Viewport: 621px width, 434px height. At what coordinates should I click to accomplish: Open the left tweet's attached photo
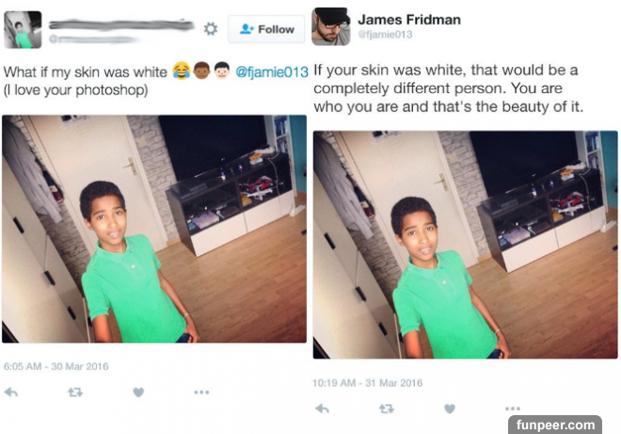[x=154, y=229]
